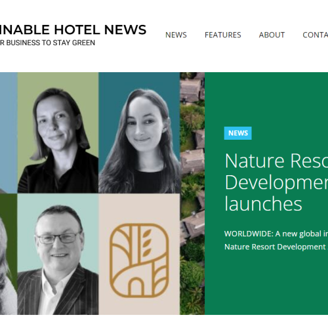Click the green featured article panel
This screenshot has height=328, width=328.
coord(266,194)
